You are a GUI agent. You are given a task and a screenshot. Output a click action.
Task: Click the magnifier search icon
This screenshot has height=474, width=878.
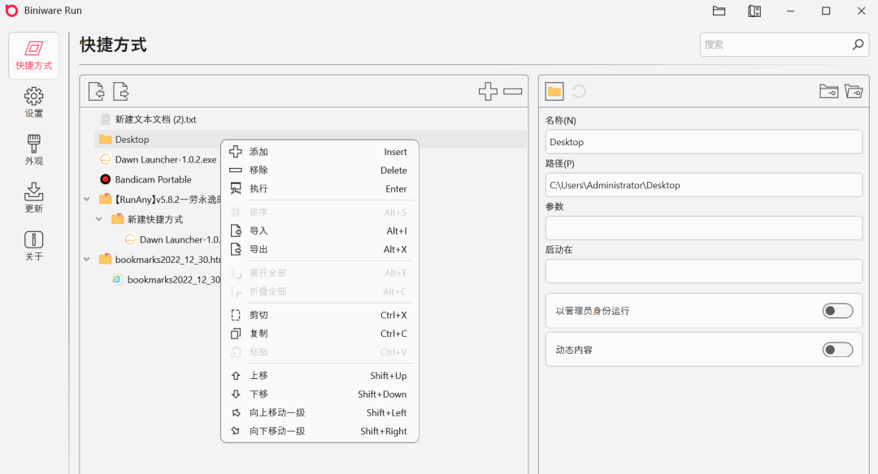pyautogui.click(x=858, y=45)
